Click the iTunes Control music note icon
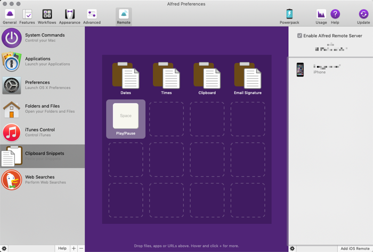The height and width of the screenshot is (252, 373). pyautogui.click(x=12, y=132)
